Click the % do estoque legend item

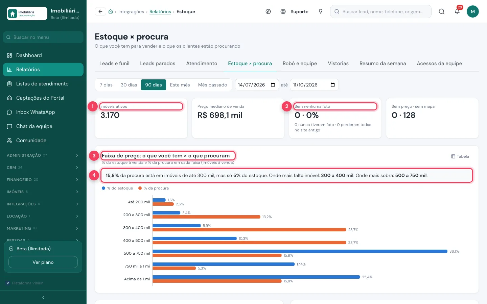click(117, 188)
